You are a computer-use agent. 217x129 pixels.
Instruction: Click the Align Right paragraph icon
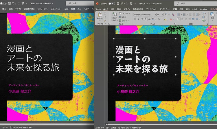pos(186,19)
